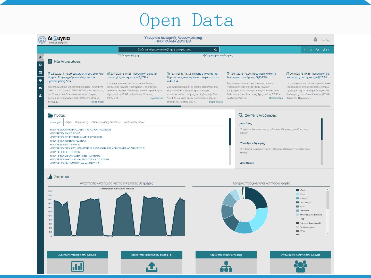Select the Δαπάνες common search

[x=246, y=124]
